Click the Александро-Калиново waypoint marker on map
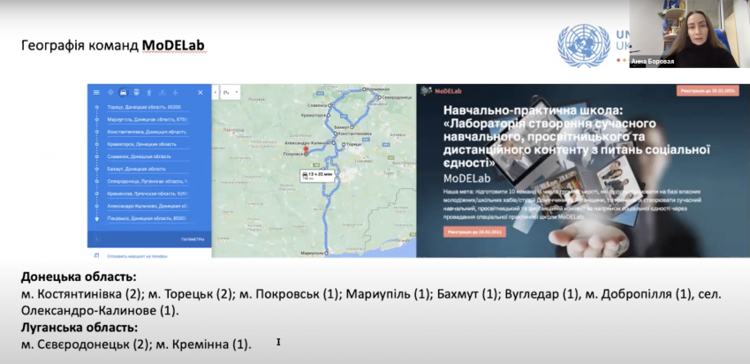The height and width of the screenshot is (364, 750). pos(334,143)
